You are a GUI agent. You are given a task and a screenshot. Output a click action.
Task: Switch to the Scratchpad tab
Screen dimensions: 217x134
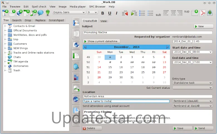(56, 20)
